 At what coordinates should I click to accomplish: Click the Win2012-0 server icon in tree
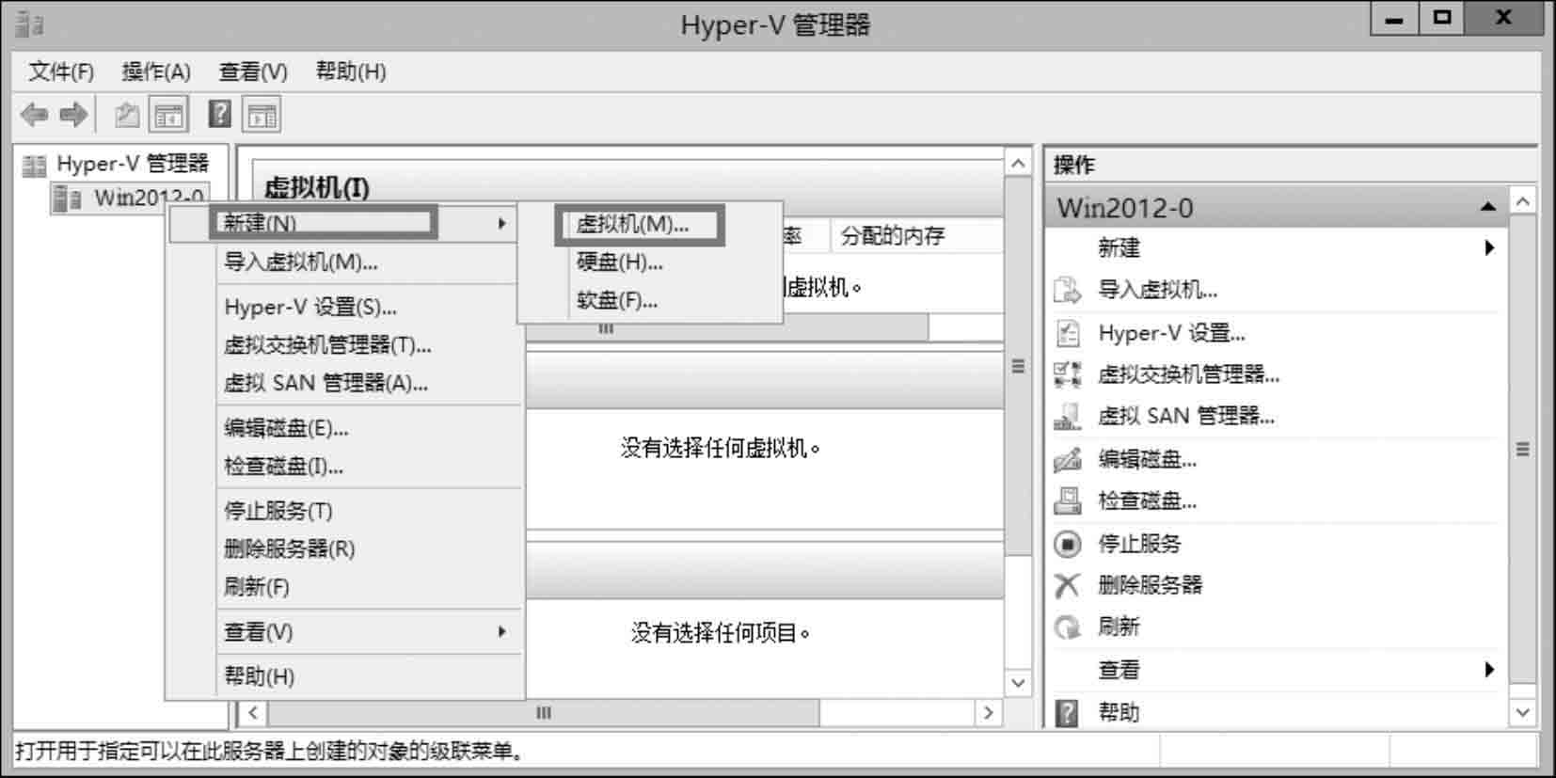coord(67,198)
